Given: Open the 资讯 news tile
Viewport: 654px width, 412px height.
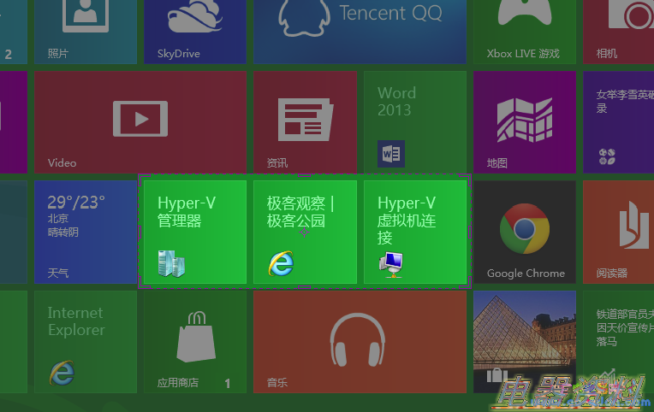Looking at the screenshot, I should click(305, 122).
